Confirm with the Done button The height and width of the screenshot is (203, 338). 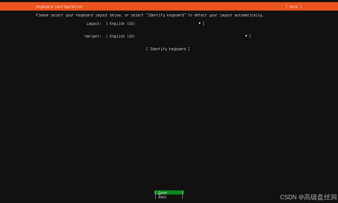click(169, 193)
